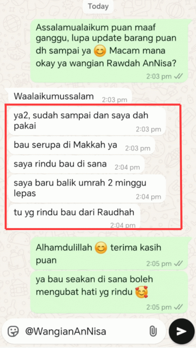Select the 'saya rindu bau di sana' message
Image resolution: width=196 pixels, height=348 pixels.
(77, 164)
